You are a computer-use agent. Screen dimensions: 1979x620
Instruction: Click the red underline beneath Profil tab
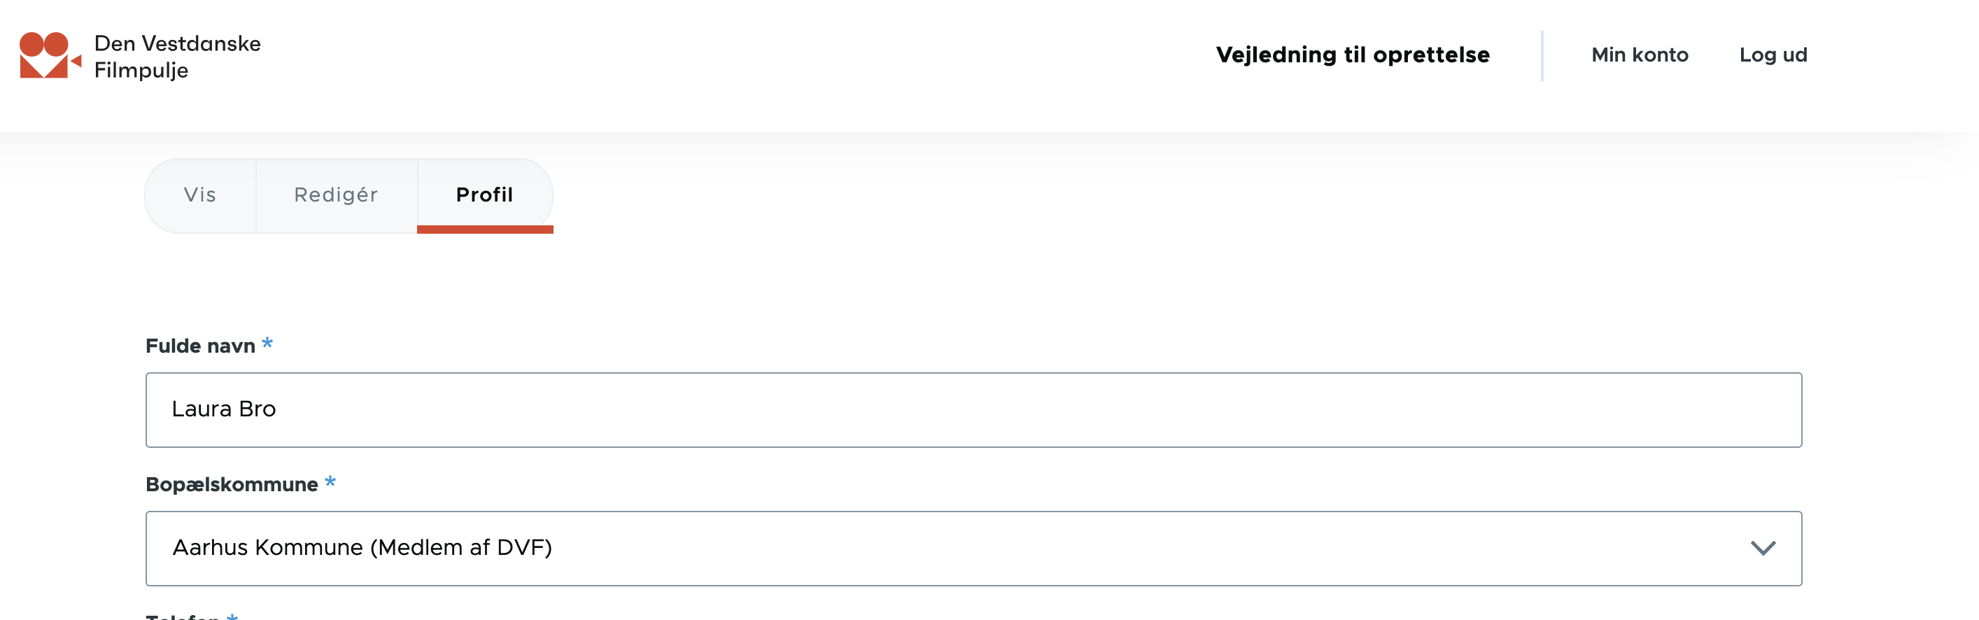point(485,229)
